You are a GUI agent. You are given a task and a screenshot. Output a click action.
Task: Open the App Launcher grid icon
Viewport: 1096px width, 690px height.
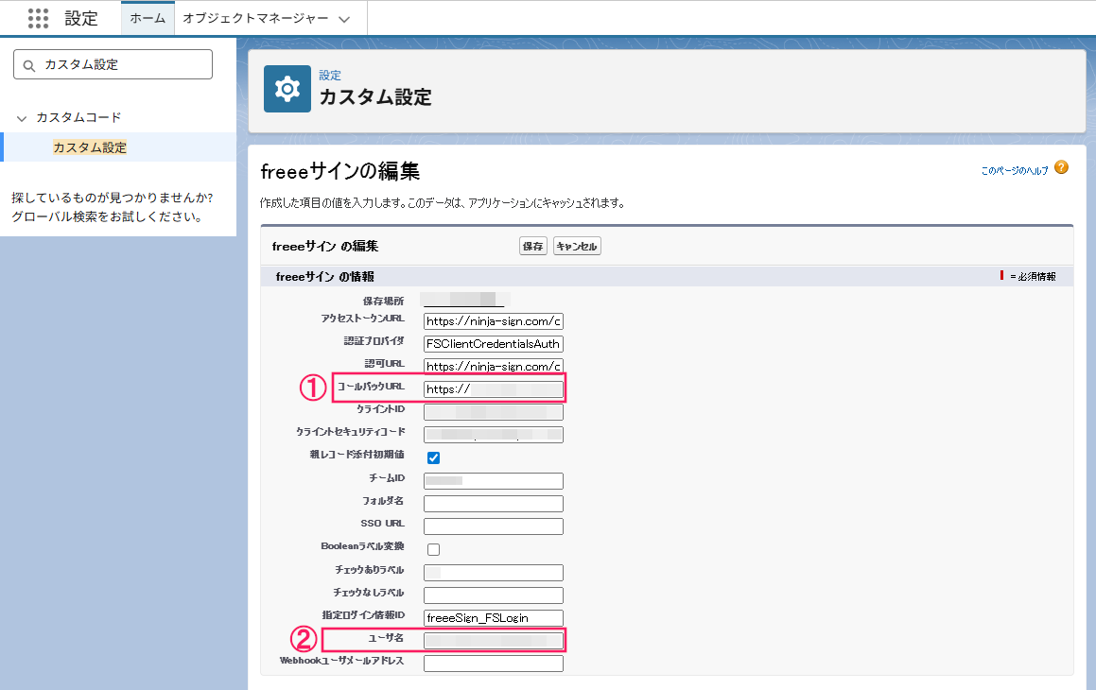pyautogui.click(x=38, y=18)
